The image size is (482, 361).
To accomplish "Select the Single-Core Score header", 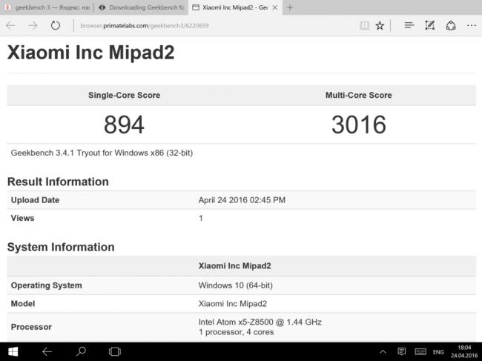I will [x=124, y=95].
